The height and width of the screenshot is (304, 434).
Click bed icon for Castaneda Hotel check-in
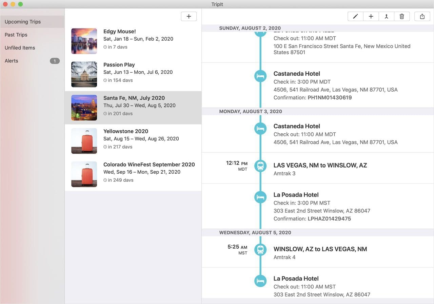[x=260, y=76]
